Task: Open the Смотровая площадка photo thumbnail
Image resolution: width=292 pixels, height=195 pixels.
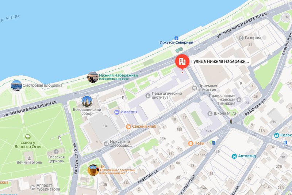Action: click(x=16, y=86)
